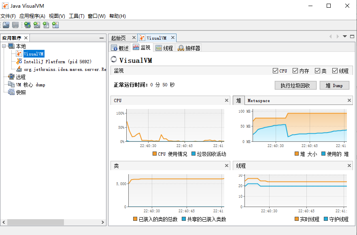357x235 pixels.
Task: Click 实时线程 orange legend swatch
Action: [x=297, y=219]
